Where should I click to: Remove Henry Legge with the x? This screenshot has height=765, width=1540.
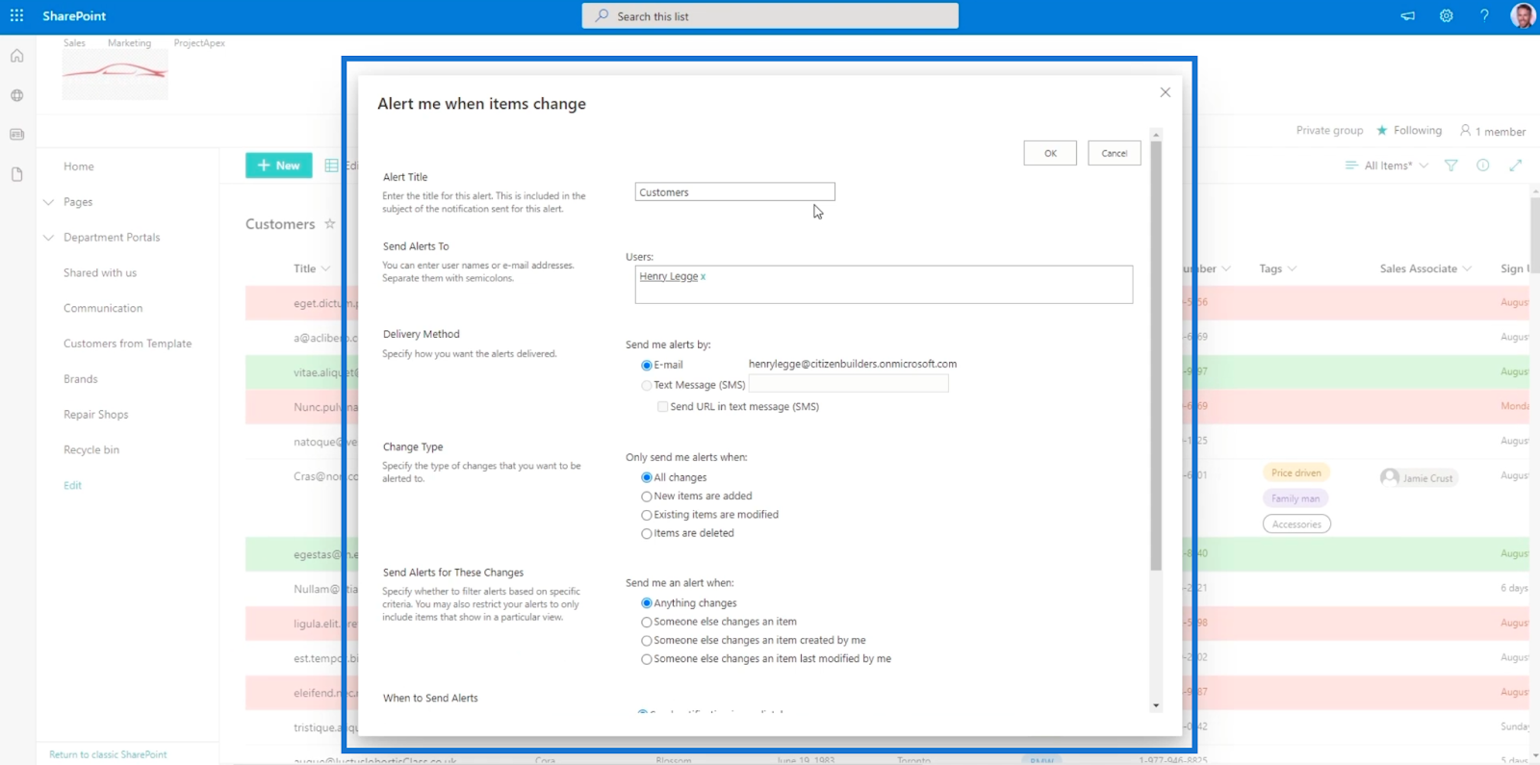[x=703, y=277]
